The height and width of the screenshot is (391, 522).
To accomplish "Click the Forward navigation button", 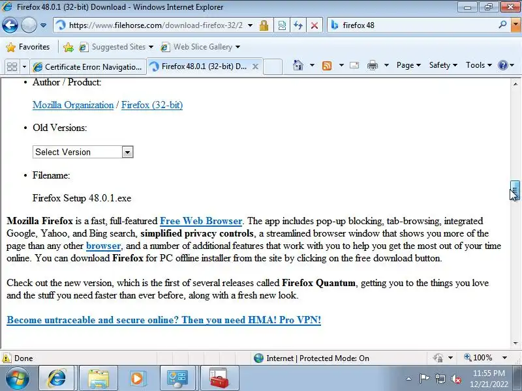I will tap(29, 25).
